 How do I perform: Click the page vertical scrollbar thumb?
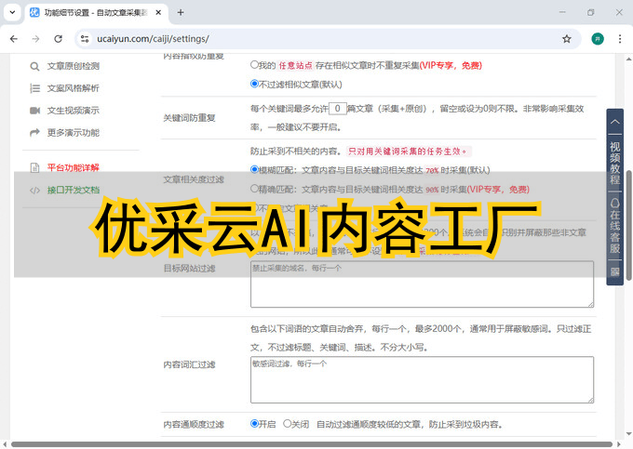click(628, 223)
